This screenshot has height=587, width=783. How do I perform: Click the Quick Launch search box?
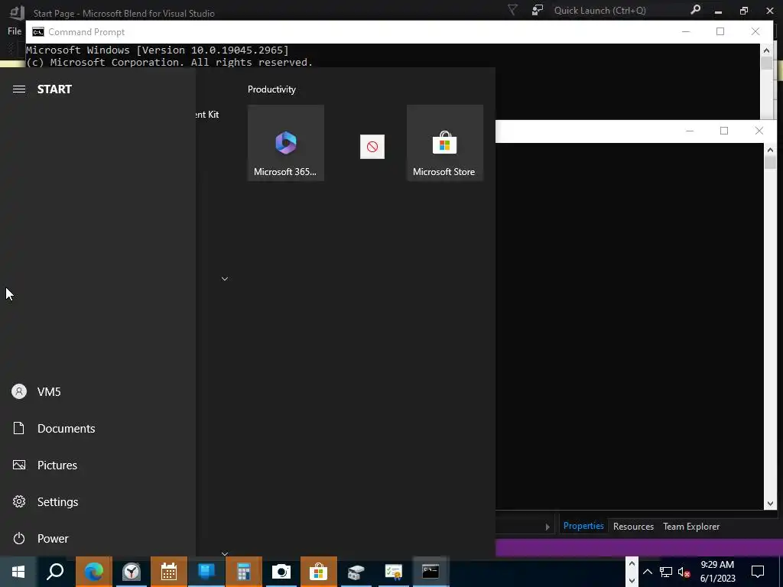pos(619,10)
